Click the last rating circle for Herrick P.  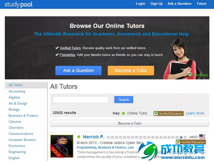[185, 138]
